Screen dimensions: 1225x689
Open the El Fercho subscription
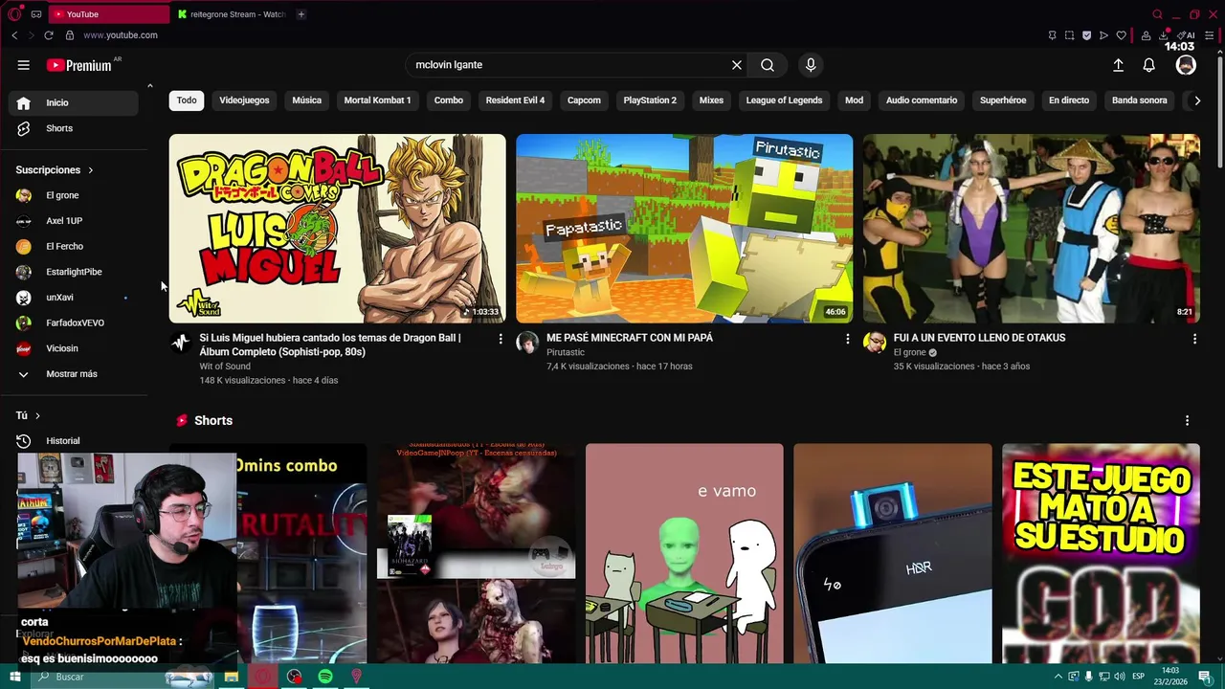click(x=73, y=246)
